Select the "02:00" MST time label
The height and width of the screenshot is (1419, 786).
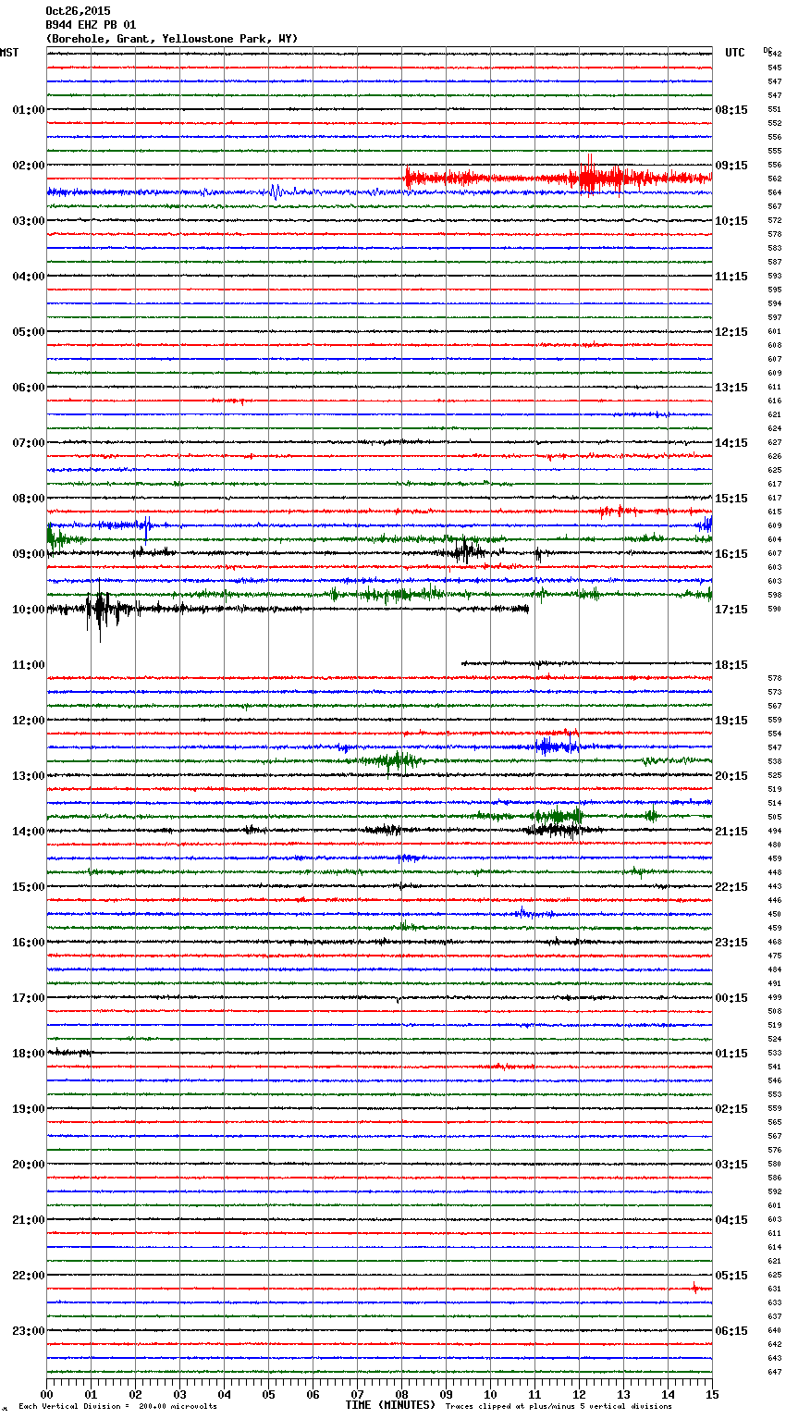[x=29, y=166]
